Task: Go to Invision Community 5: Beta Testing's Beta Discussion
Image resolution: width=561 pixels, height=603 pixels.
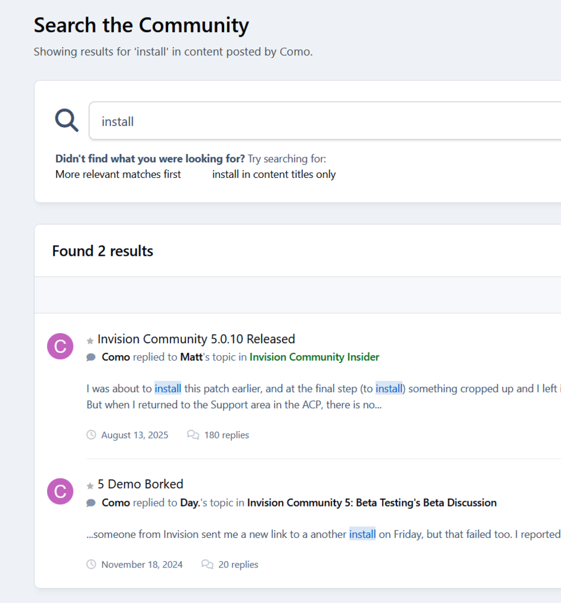Action: click(x=372, y=503)
